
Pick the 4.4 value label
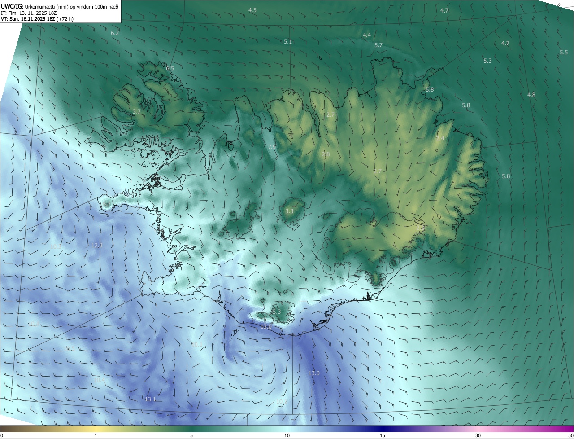coord(367,35)
